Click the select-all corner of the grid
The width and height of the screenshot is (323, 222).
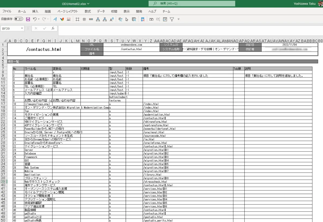(3, 41)
